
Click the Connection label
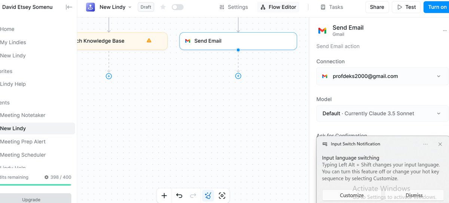click(x=330, y=61)
